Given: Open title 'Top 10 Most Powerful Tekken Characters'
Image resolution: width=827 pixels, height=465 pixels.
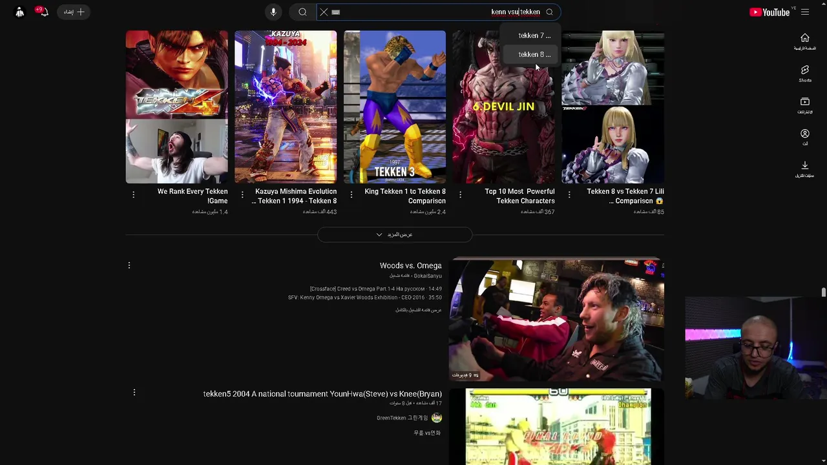Looking at the screenshot, I should point(520,196).
